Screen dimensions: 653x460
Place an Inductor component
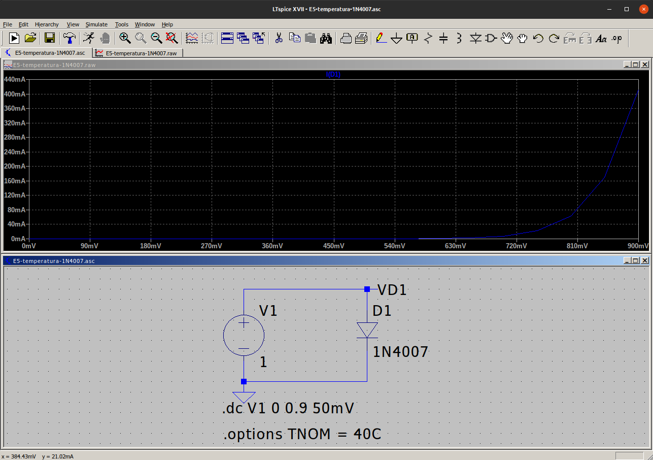coord(459,38)
